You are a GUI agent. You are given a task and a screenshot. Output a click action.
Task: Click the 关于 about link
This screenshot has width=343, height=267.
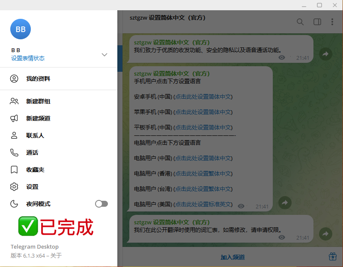pyautogui.click(x=57, y=255)
